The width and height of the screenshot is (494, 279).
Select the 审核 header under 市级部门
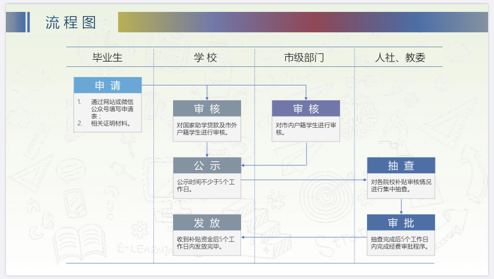(306, 109)
